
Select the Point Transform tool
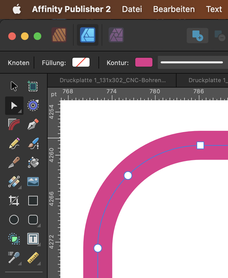33,105
